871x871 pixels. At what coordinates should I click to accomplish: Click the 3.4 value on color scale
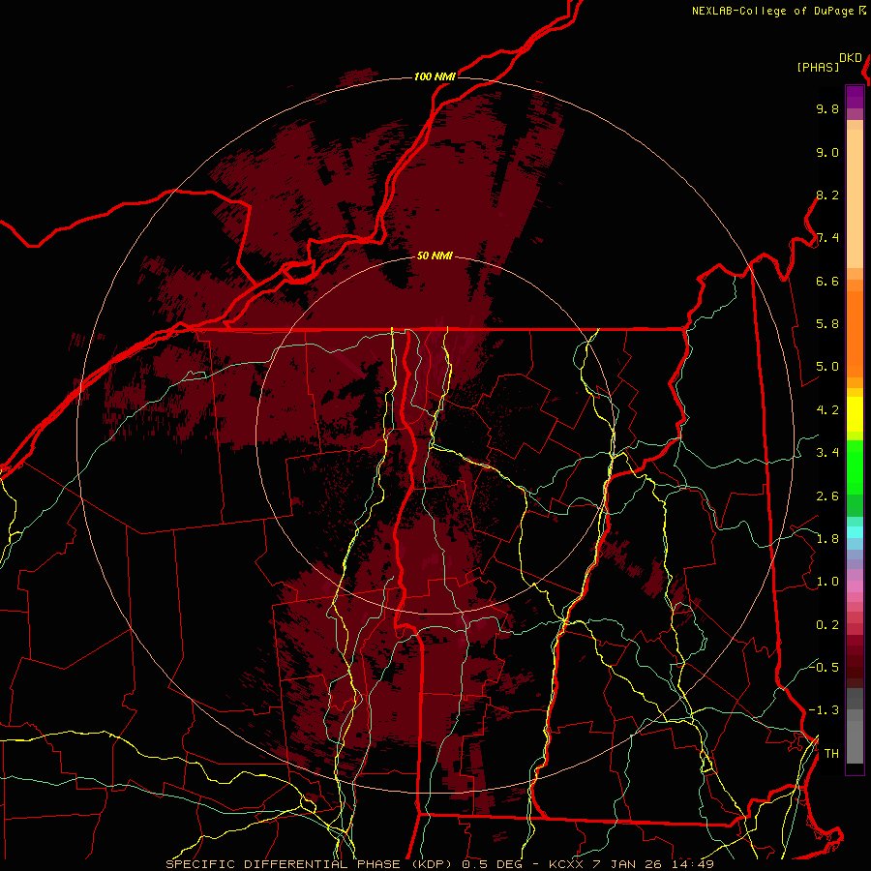pos(827,453)
